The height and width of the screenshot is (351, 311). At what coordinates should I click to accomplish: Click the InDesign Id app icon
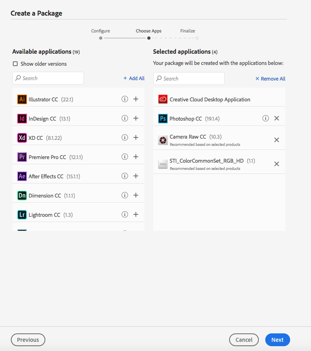point(22,119)
